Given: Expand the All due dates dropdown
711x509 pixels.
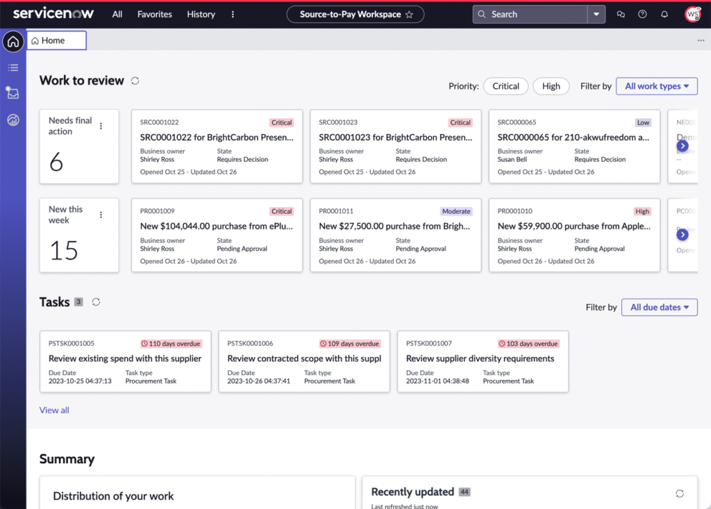Looking at the screenshot, I should coord(659,308).
